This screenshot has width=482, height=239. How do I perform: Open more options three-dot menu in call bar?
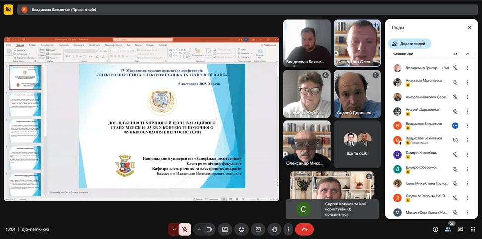288,229
